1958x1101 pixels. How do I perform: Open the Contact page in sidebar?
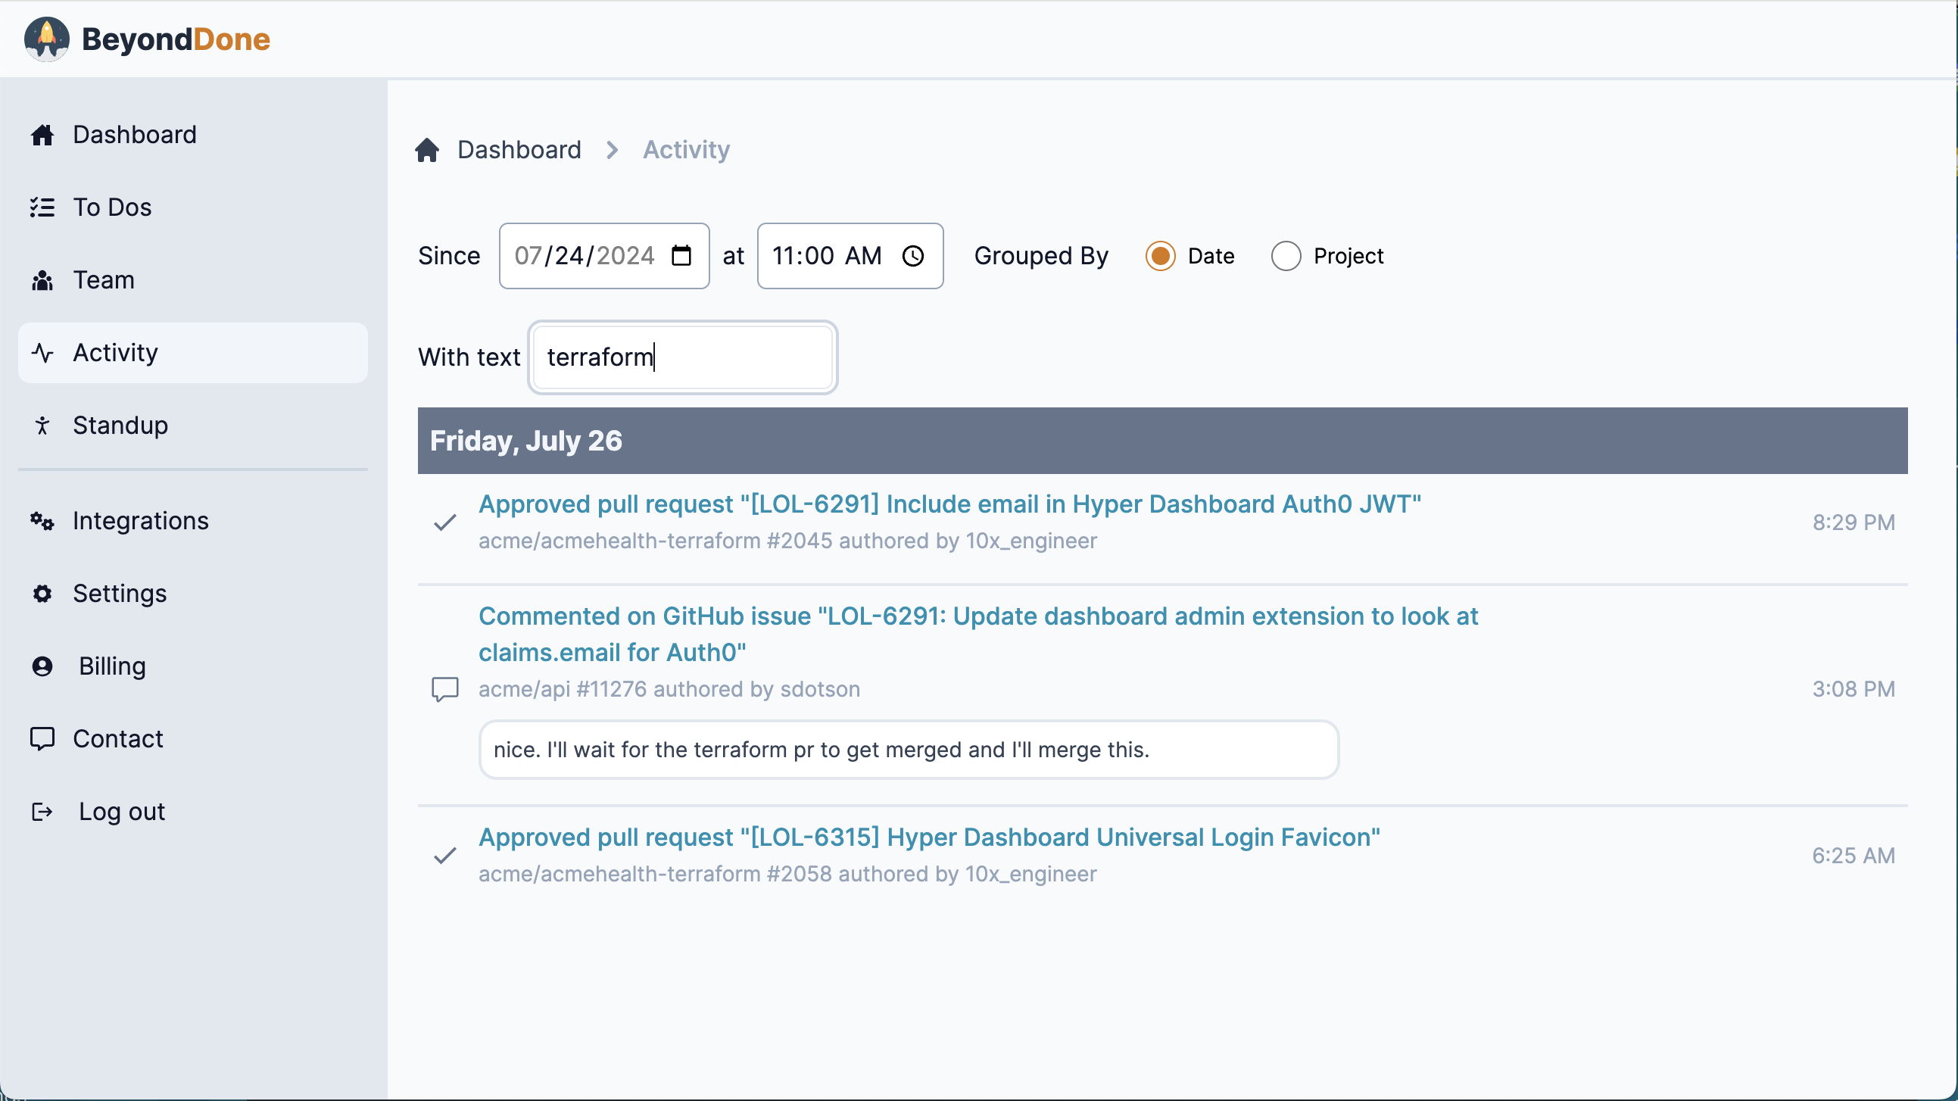(118, 738)
